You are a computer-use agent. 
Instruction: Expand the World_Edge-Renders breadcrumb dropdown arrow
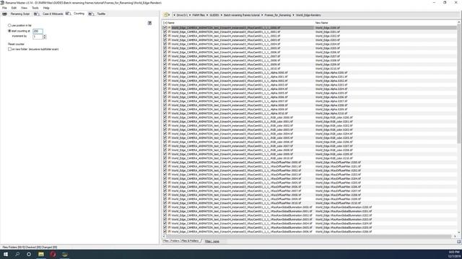tap(294, 15)
